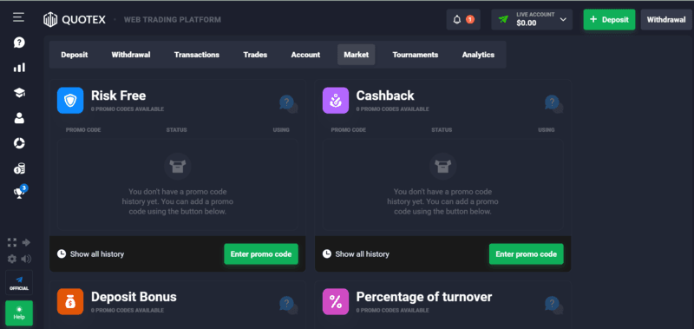Toggle fullscreen mode icon in sidebar
The height and width of the screenshot is (329, 694).
pos(12,242)
